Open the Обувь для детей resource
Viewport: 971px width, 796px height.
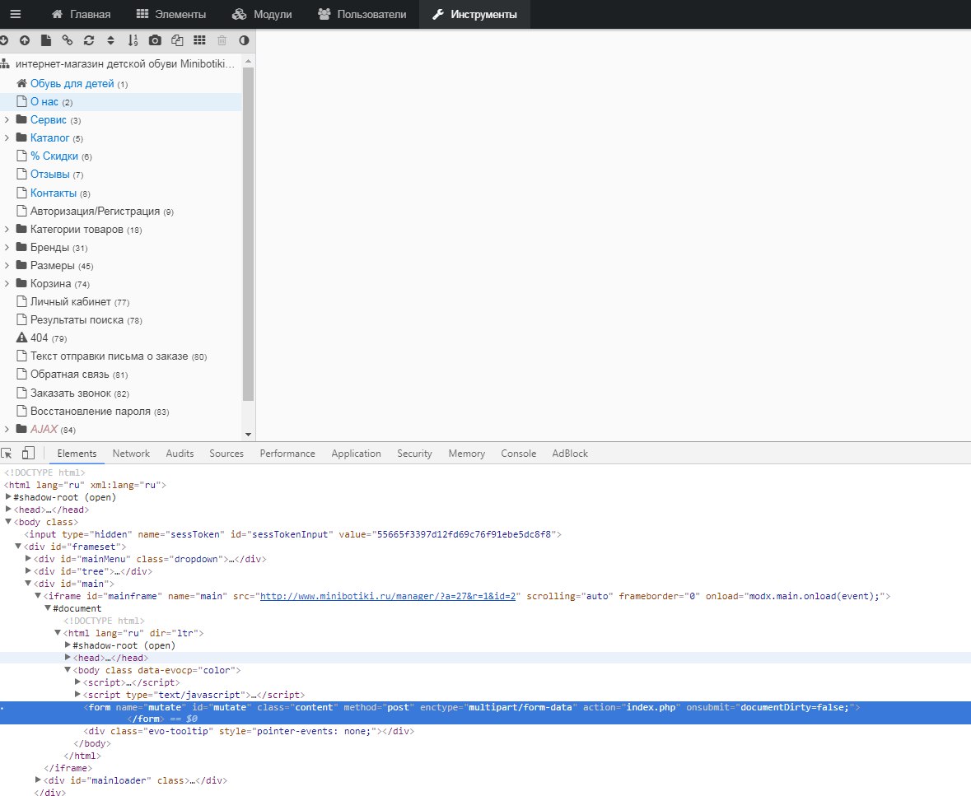pos(72,84)
